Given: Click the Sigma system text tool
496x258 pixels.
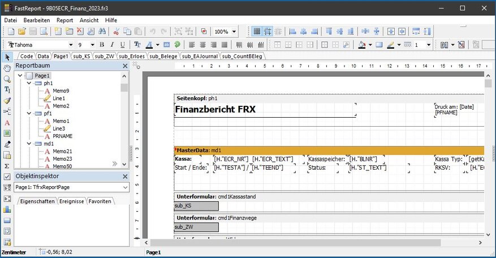Looking at the screenshot, I should click(7, 166).
